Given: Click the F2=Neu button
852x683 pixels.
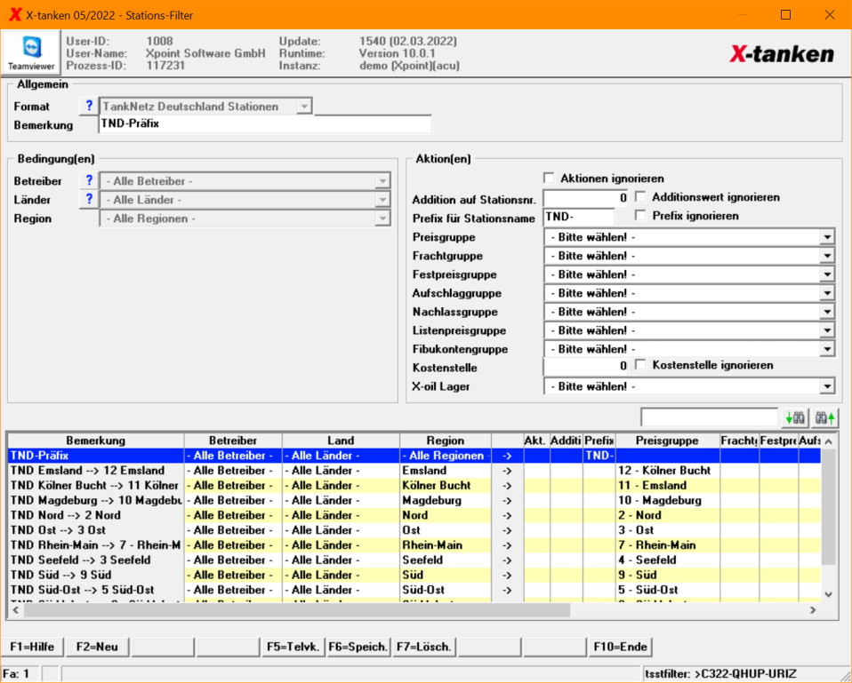Looking at the screenshot, I should [x=97, y=647].
